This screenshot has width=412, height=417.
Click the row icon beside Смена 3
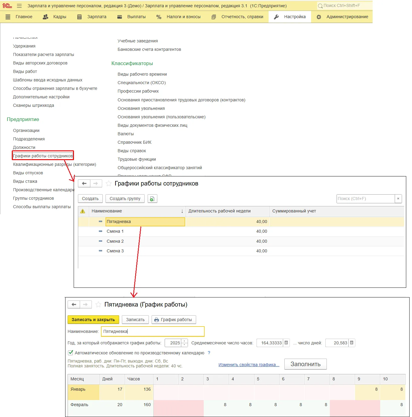point(100,251)
